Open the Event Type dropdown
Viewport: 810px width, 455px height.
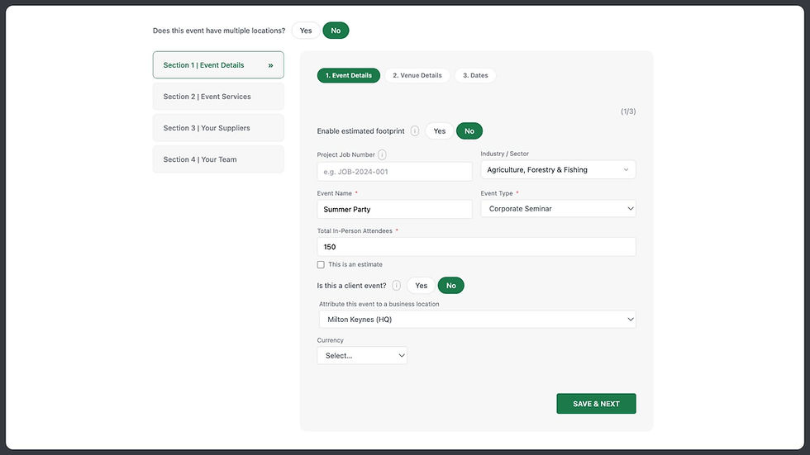tap(558, 209)
